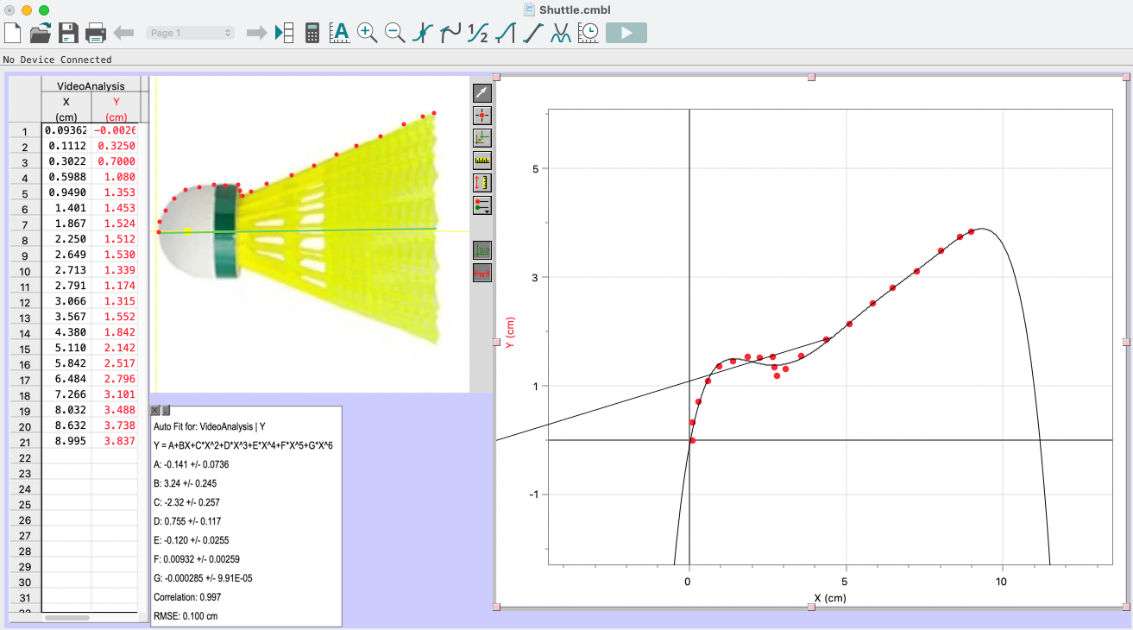The image size is (1133, 630).
Task: Open a file using the folder icon
Action: click(x=40, y=33)
